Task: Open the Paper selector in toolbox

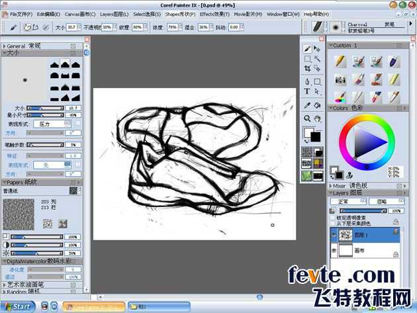Action: tap(306, 152)
